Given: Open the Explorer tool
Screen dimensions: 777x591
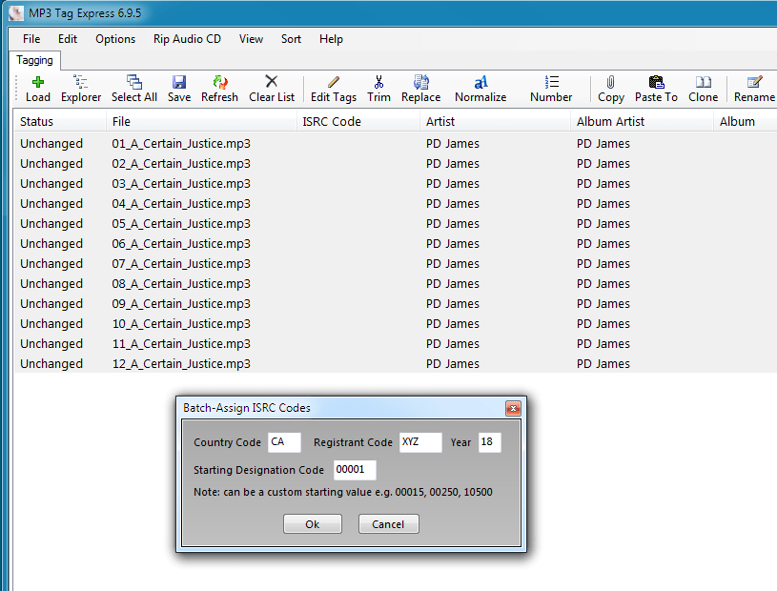Looking at the screenshot, I should pyautogui.click(x=81, y=88).
